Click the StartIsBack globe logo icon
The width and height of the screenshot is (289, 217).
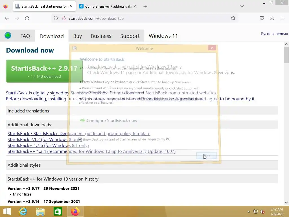(8, 35)
